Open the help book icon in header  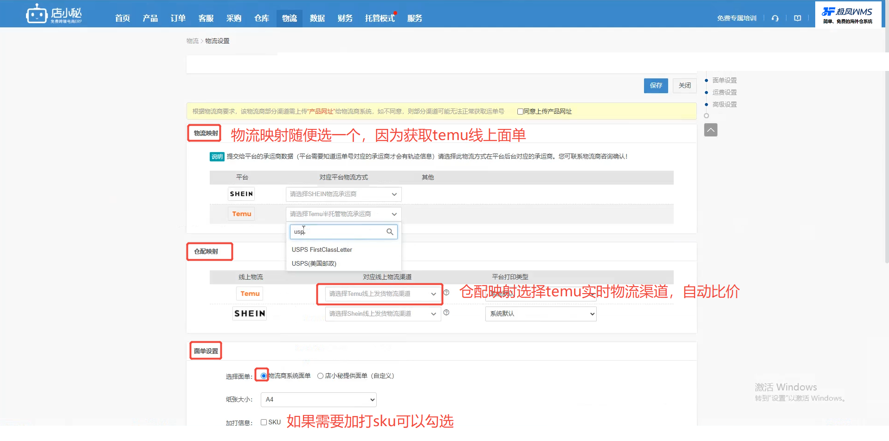pyautogui.click(x=798, y=18)
